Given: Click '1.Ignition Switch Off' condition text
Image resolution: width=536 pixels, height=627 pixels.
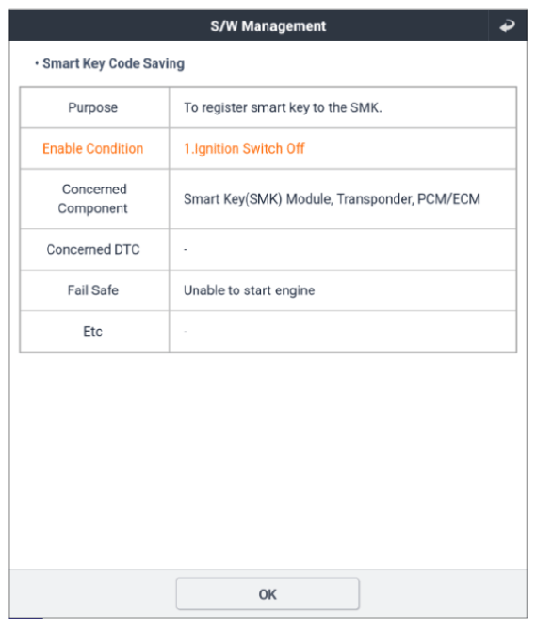Looking at the screenshot, I should 244,149.
